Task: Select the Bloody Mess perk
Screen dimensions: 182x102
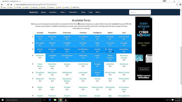Action: point(124,49)
